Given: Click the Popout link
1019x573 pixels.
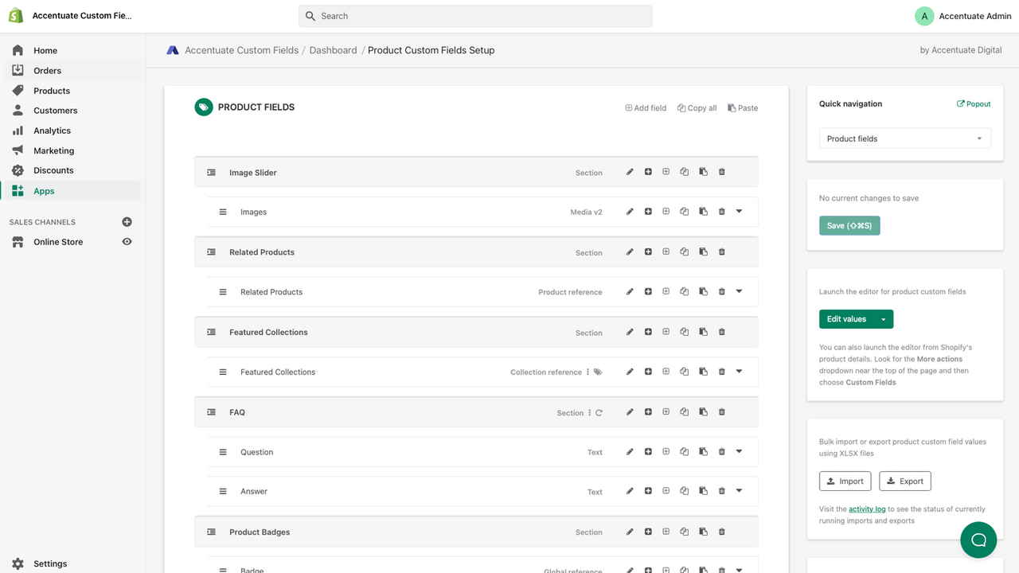Looking at the screenshot, I should coord(974,104).
